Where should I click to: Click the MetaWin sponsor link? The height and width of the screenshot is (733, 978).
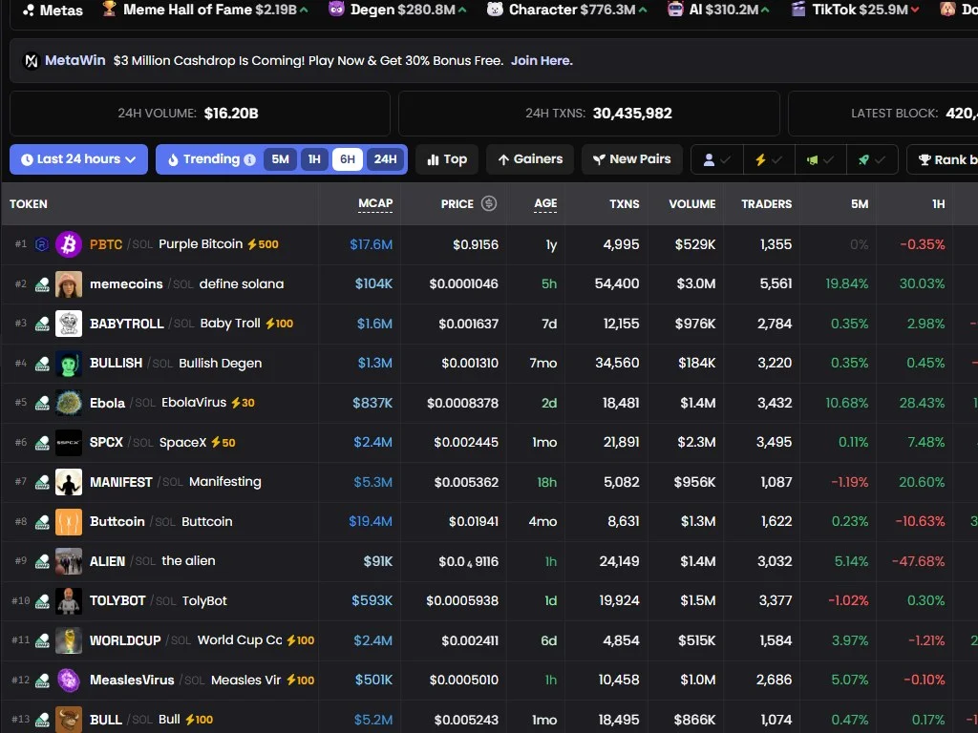(x=74, y=60)
